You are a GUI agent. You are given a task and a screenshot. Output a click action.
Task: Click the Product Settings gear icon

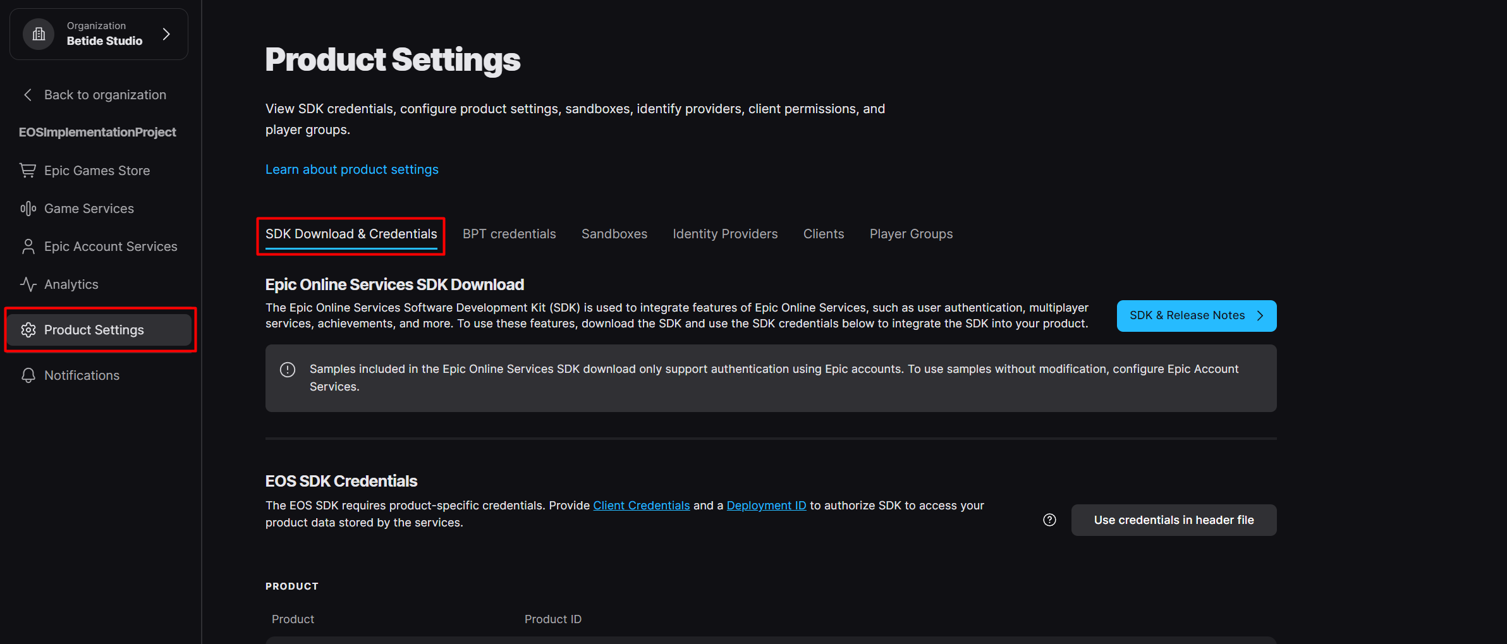tap(28, 330)
